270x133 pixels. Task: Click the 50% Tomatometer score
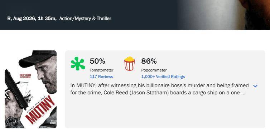(x=97, y=61)
